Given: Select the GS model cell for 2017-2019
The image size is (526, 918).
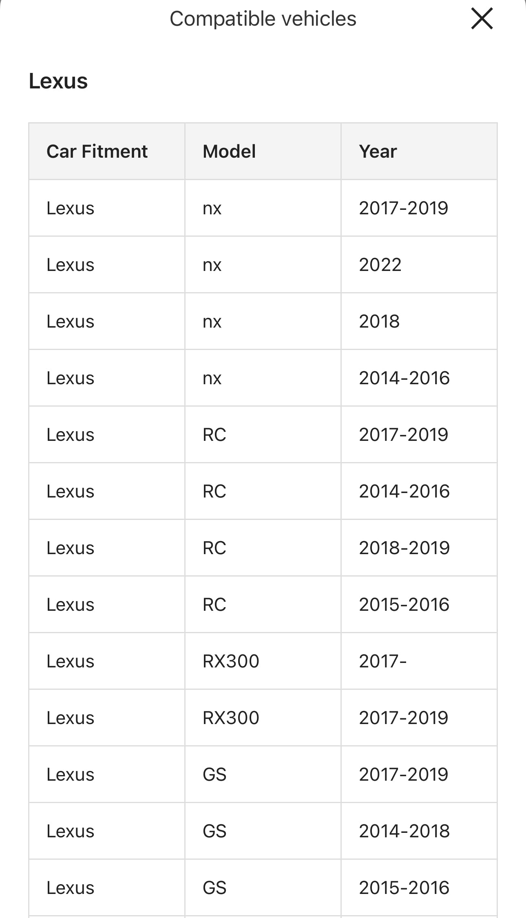Looking at the screenshot, I should (263, 774).
